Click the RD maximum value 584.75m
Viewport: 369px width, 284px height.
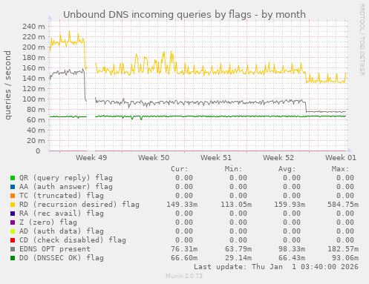click(x=343, y=205)
